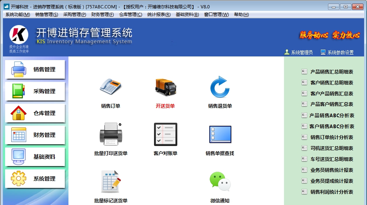The height and width of the screenshot is (205, 367).
Task: Click the icon beside 业务员提成统计报表
Action: pyautogui.click(x=304, y=181)
